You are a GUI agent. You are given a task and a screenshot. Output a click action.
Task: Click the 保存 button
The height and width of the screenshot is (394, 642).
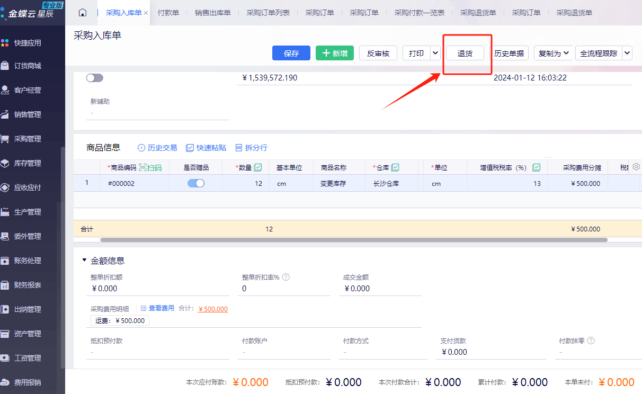[291, 53]
